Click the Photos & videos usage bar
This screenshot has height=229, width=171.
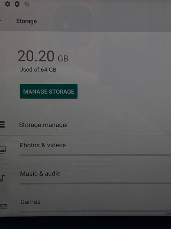(x=95, y=155)
